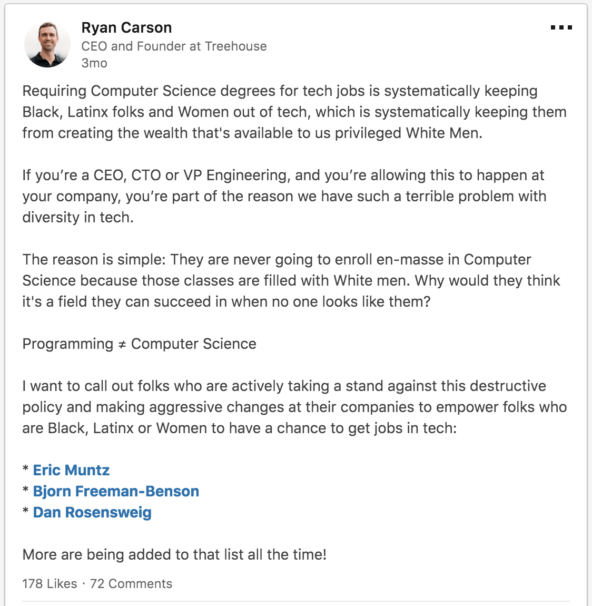View the 178 Likes list

[50, 583]
